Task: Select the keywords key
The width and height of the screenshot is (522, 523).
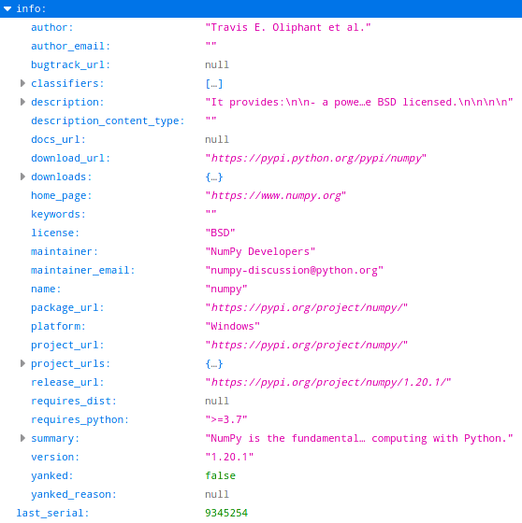Action: [x=58, y=214]
